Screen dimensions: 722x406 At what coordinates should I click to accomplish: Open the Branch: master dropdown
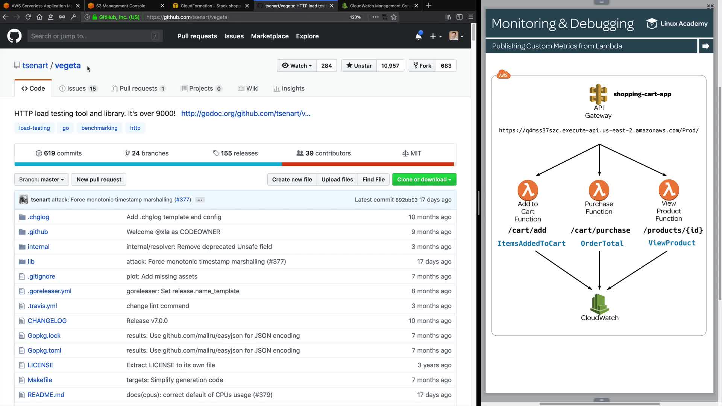coord(41,179)
